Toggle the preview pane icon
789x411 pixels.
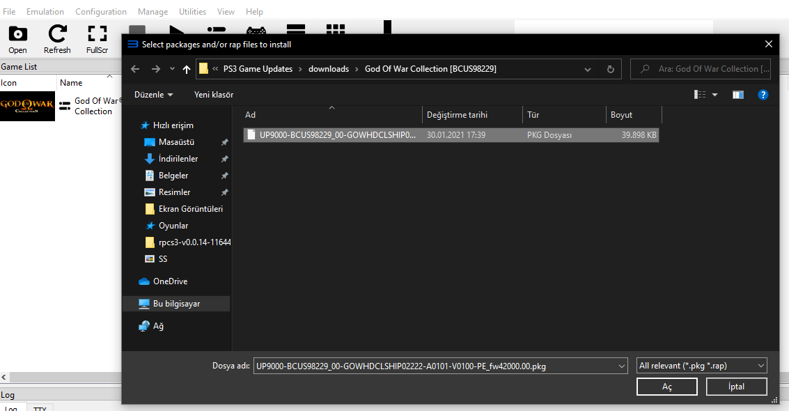click(x=737, y=95)
